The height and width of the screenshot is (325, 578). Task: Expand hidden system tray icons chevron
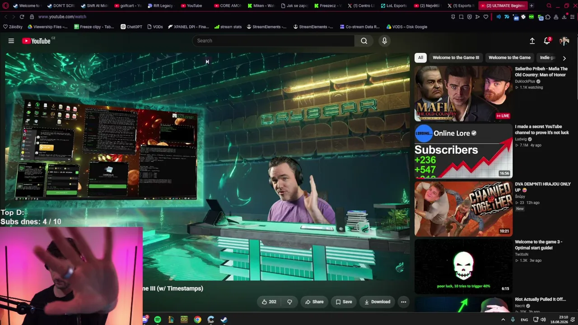(x=503, y=320)
